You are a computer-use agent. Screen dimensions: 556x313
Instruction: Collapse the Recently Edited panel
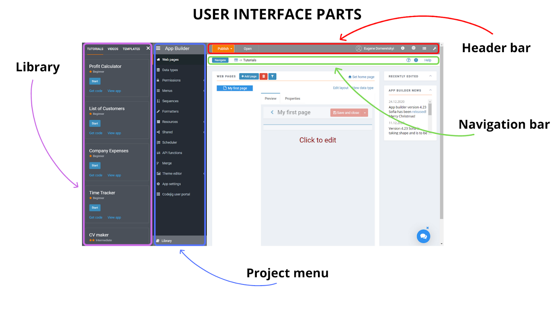[x=430, y=76]
